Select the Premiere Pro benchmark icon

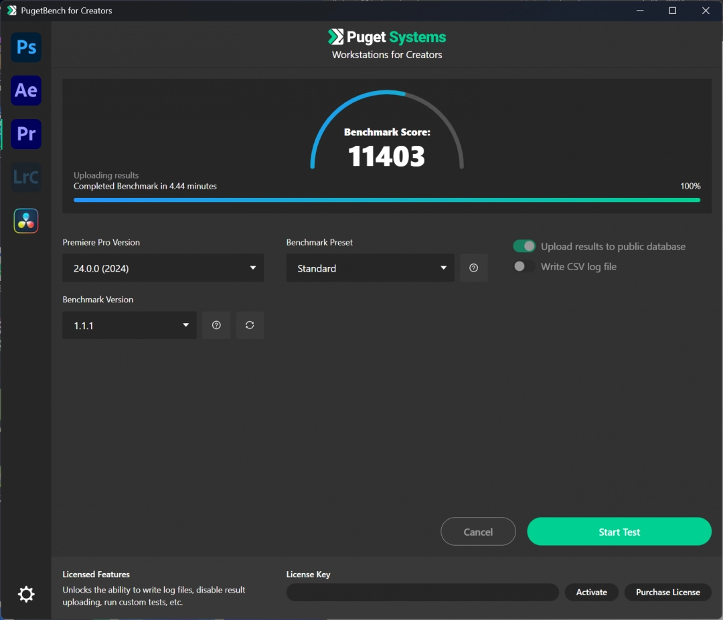click(25, 134)
